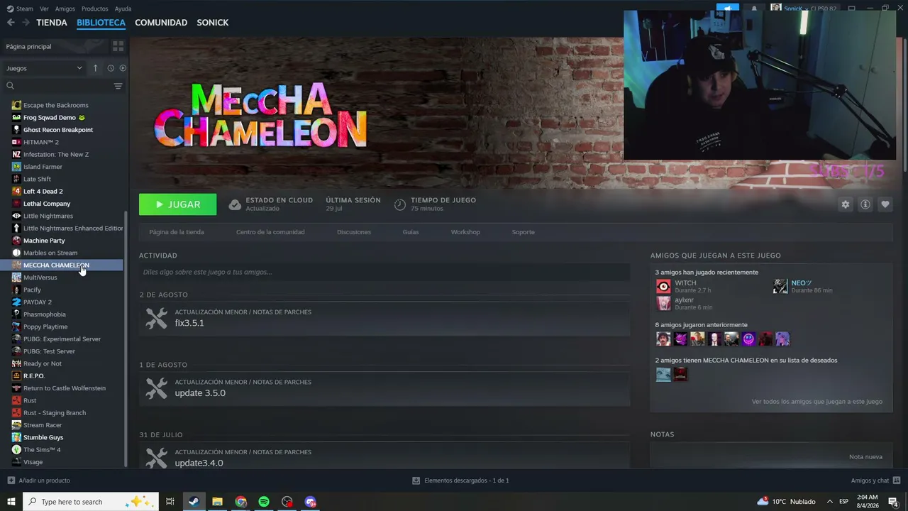
Task: Open the MECCHA CHAMELEON manage gear menu
Action: (845, 204)
